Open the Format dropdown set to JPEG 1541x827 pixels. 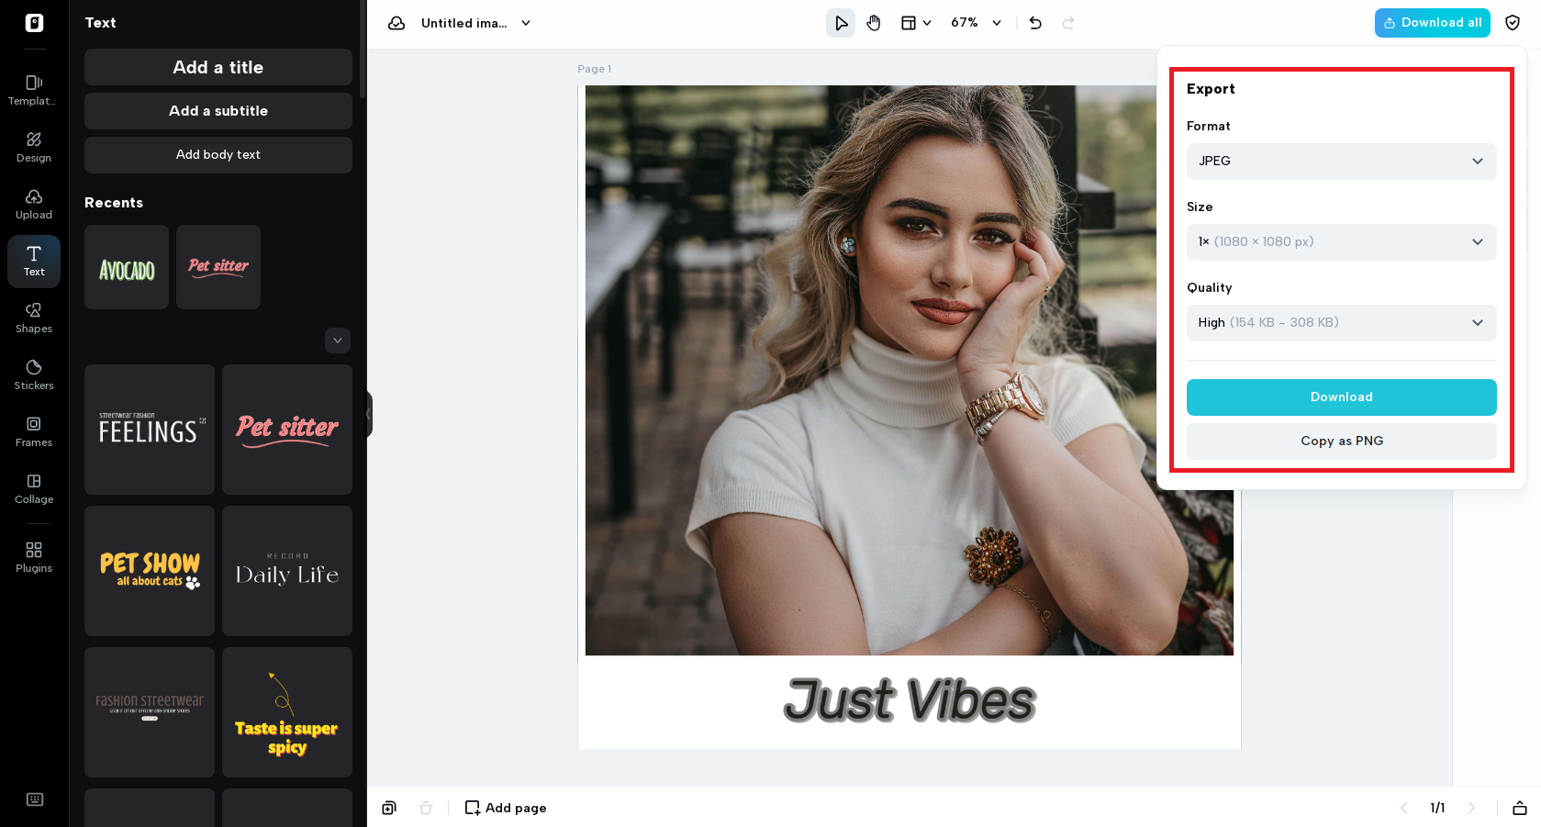click(1341, 162)
